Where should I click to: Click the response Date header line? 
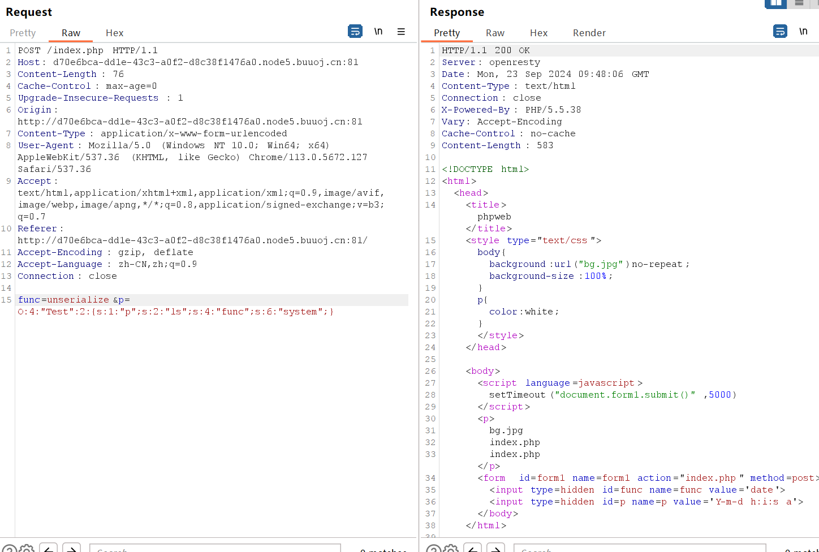pyautogui.click(x=545, y=74)
